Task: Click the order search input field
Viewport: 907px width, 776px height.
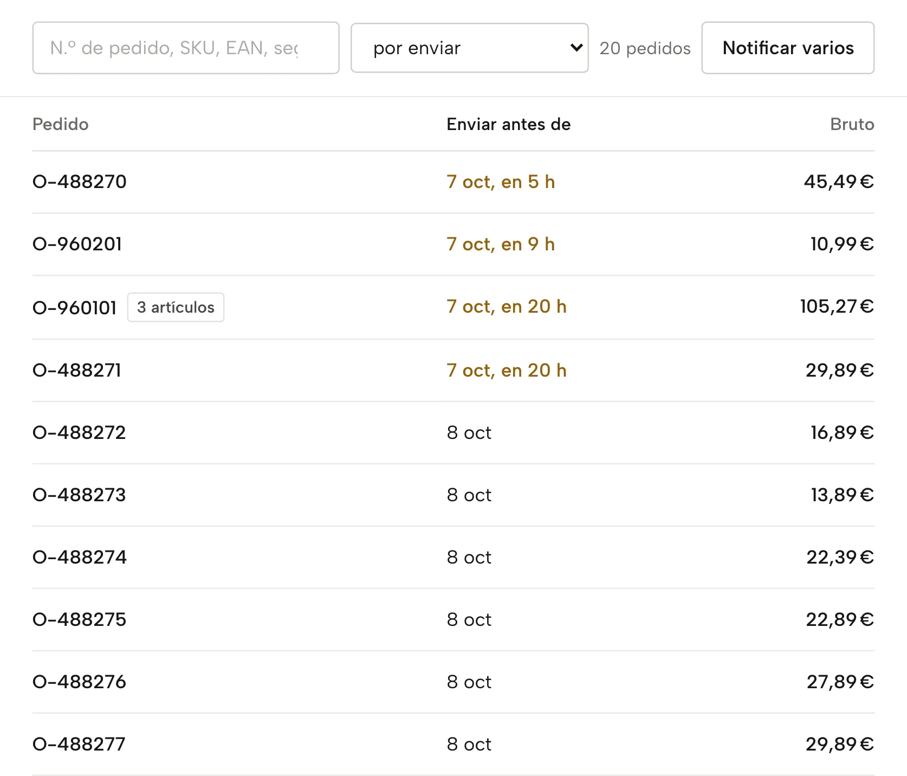Action: coord(186,48)
